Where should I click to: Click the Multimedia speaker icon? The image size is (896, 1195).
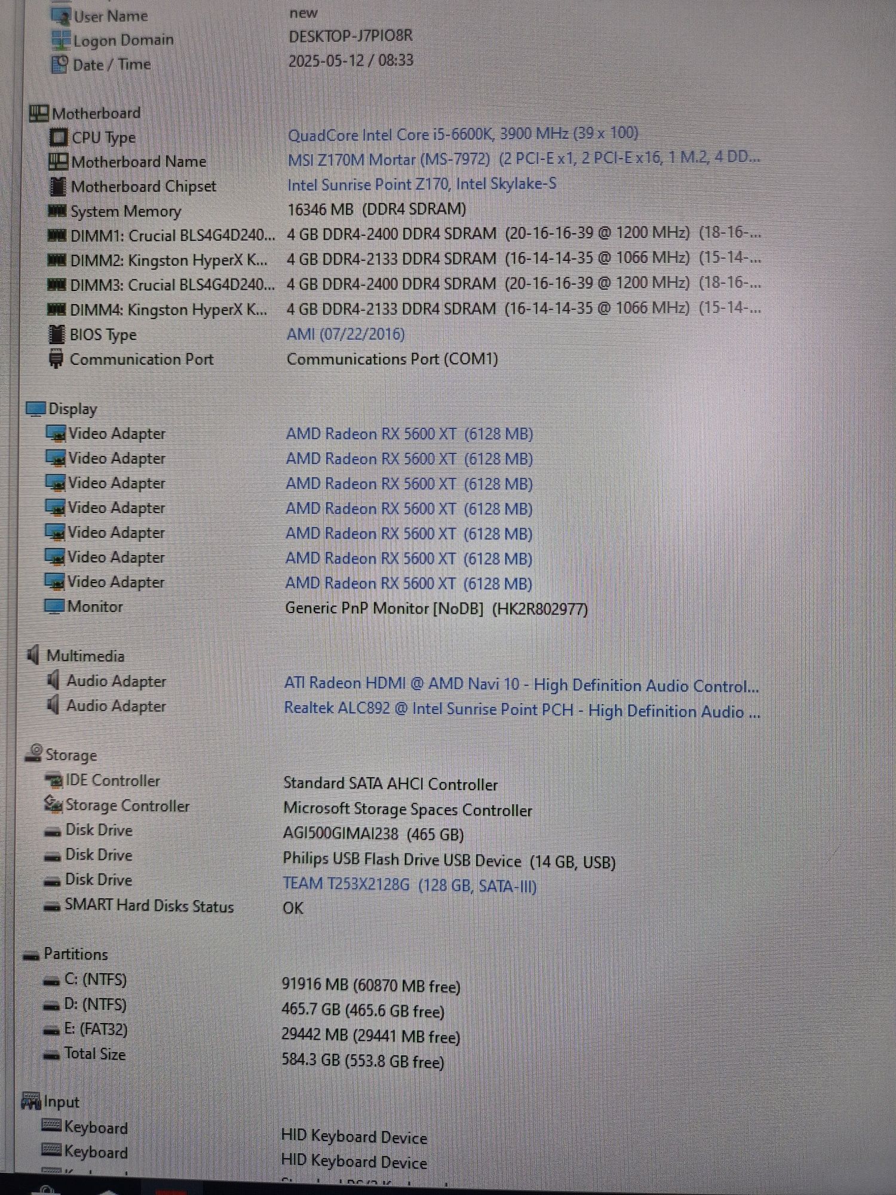pyautogui.click(x=33, y=655)
